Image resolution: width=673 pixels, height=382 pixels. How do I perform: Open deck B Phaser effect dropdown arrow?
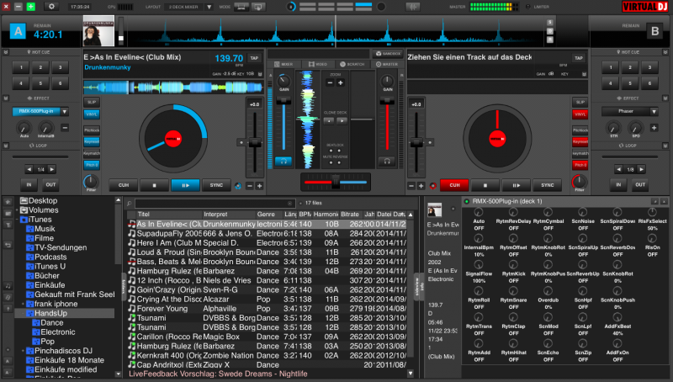click(x=654, y=112)
